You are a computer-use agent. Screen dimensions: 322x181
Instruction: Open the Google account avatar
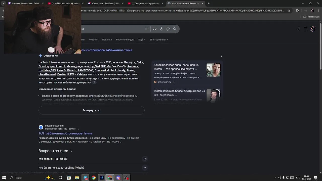tap(312, 29)
